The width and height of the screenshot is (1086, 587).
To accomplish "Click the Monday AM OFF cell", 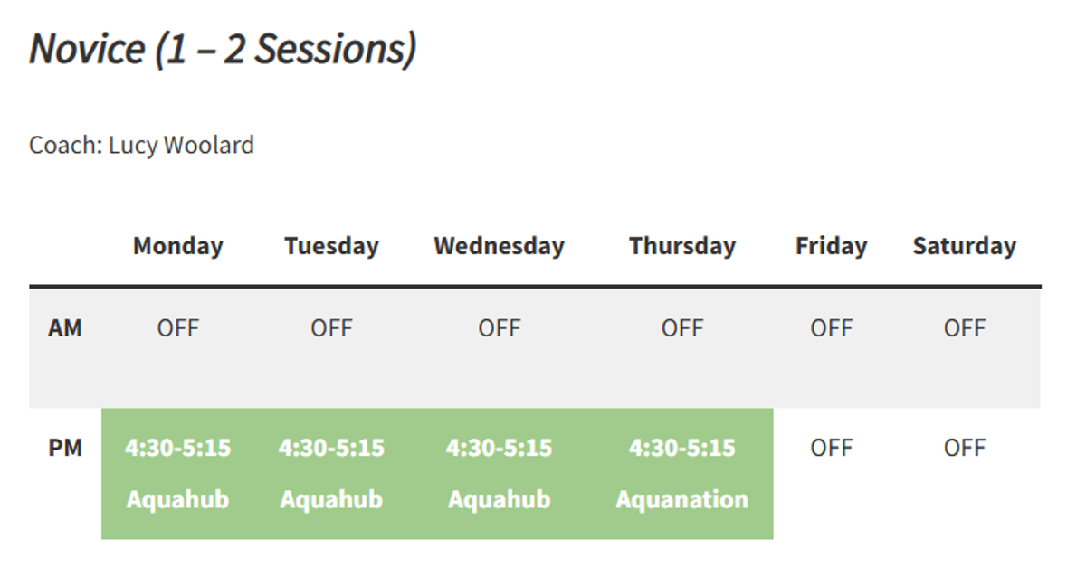I will coord(177,327).
